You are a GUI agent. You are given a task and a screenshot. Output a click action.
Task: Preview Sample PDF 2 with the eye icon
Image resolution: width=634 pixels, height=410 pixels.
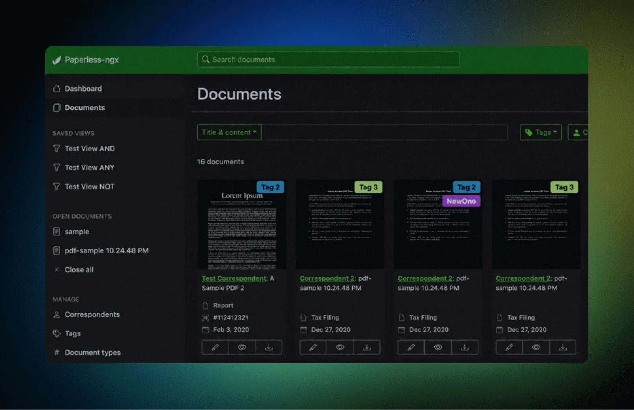[x=242, y=347]
